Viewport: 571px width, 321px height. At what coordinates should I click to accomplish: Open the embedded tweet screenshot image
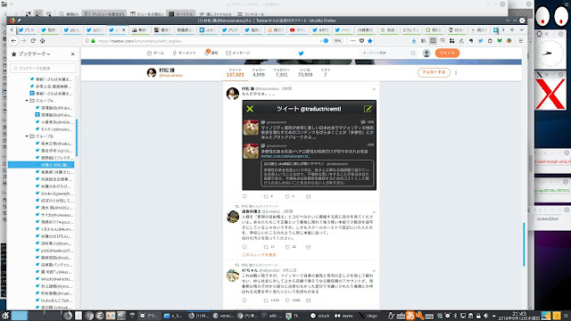(x=310, y=145)
